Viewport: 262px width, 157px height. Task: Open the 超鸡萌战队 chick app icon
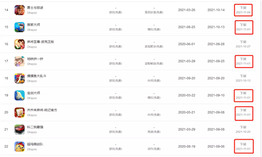point(20,147)
